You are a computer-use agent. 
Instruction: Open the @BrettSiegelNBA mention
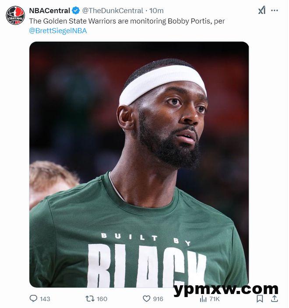coord(58,31)
